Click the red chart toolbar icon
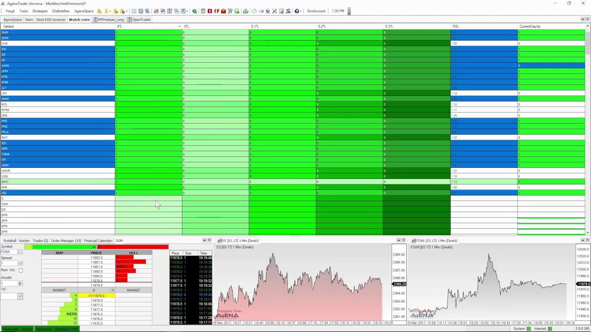This screenshot has height=332, width=591. point(156,11)
